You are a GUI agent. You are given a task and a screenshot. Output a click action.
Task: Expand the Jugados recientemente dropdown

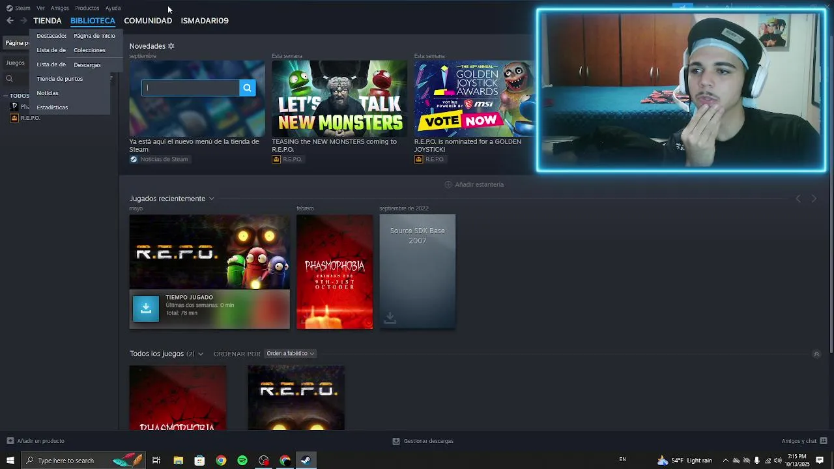point(211,199)
